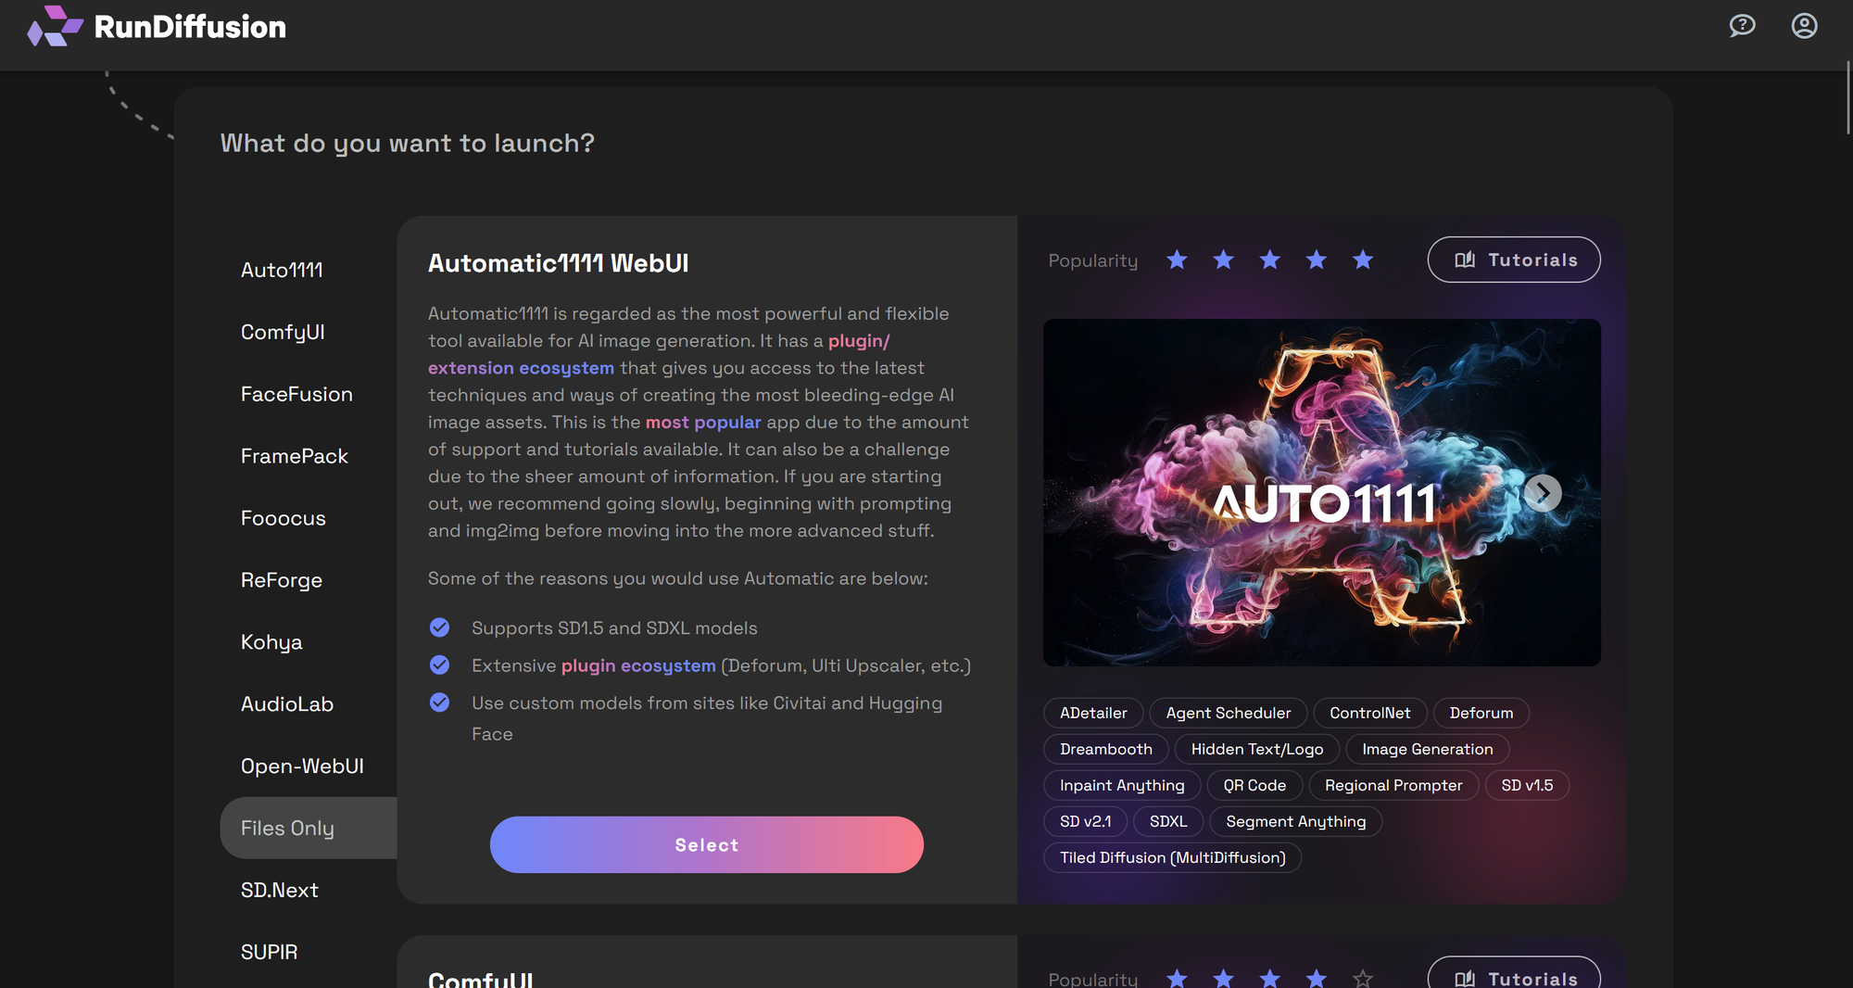Follow the 'plugin ecosystem' link in the bullet list

tap(638, 665)
